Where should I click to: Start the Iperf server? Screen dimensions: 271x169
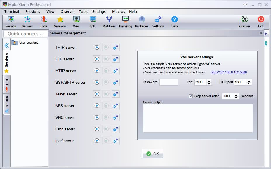[97, 141]
